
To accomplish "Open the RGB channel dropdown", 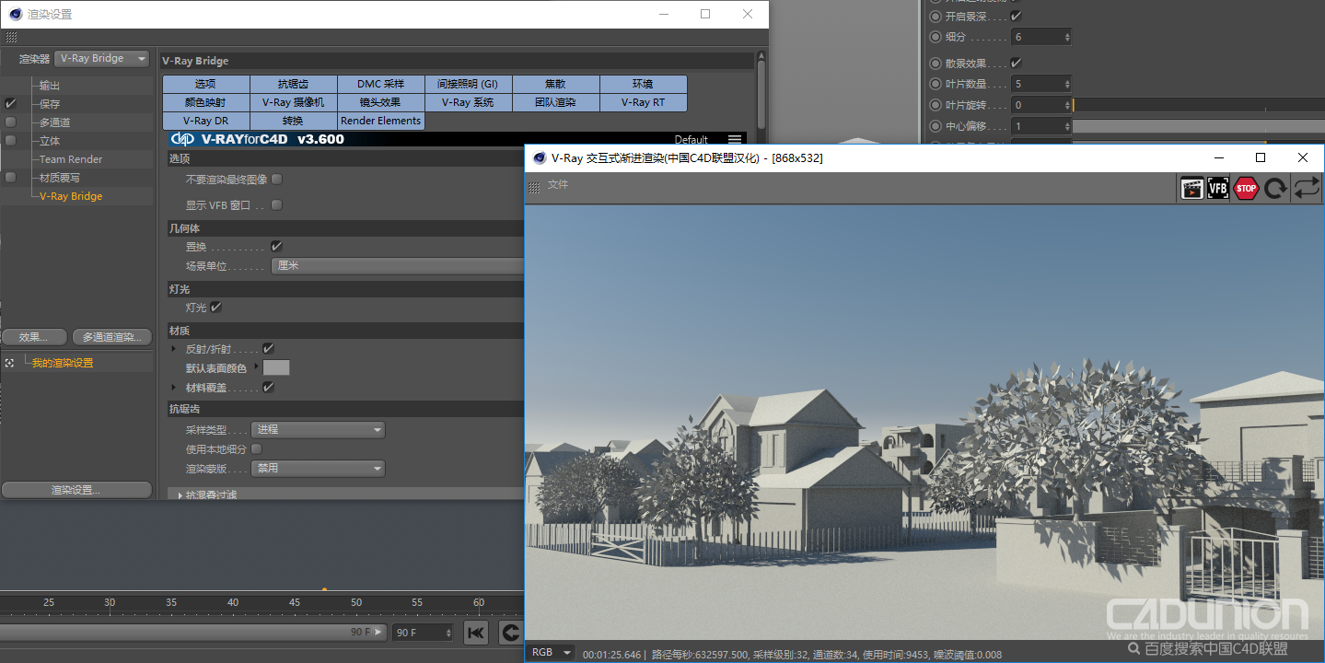I will 552,652.
